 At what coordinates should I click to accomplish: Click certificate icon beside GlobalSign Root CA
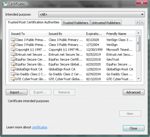pos(13,69)
